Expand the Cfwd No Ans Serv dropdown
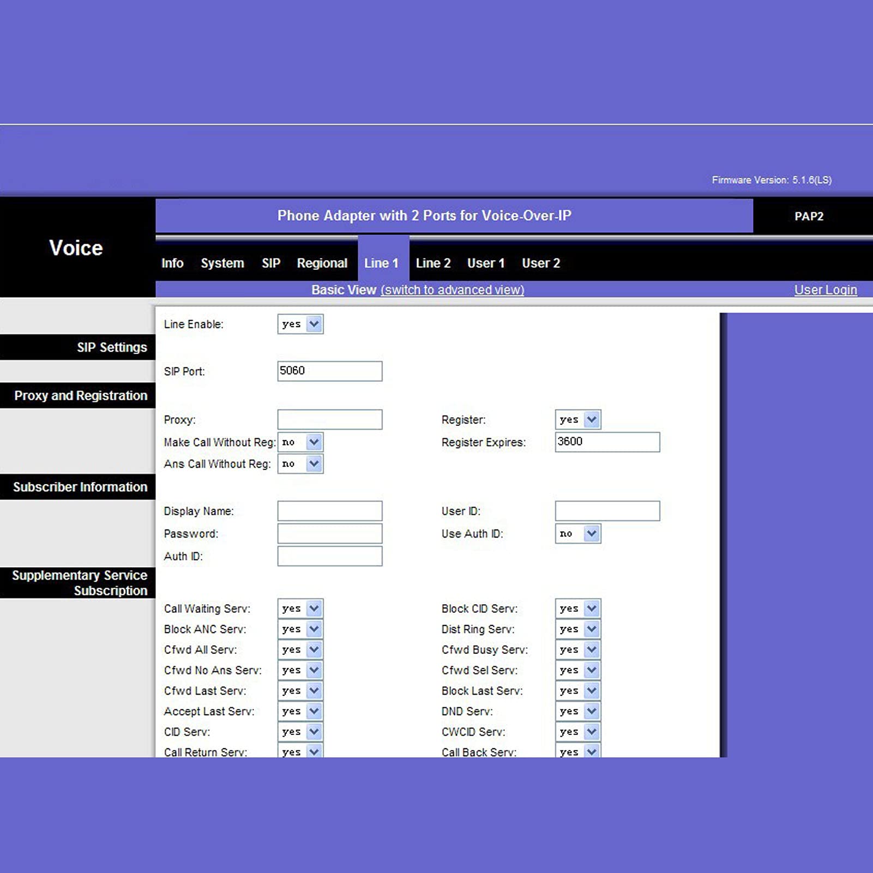This screenshot has width=873, height=873. [300, 670]
